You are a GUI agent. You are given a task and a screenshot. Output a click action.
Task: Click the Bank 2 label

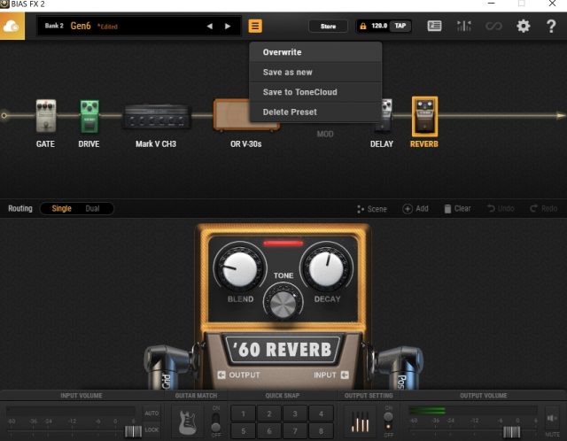pyautogui.click(x=54, y=26)
